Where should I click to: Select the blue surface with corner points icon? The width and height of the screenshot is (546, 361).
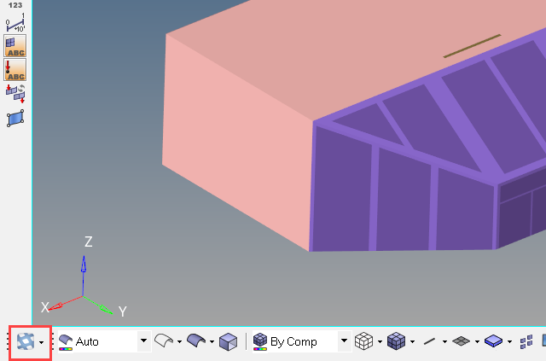[15, 119]
